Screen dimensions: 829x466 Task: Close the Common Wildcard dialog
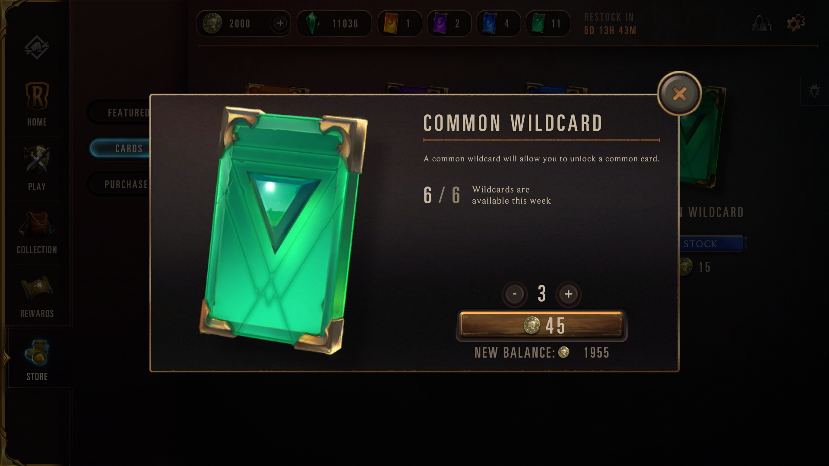click(x=679, y=94)
